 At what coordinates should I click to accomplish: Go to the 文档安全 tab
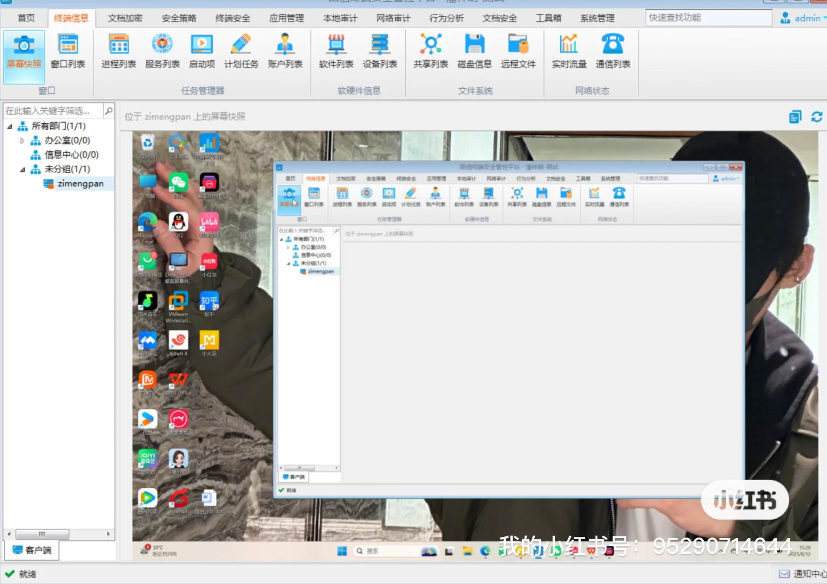click(500, 18)
